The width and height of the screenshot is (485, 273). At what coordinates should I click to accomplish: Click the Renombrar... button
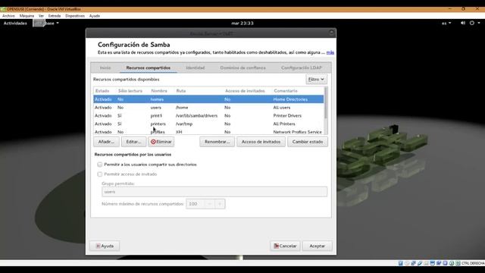(x=217, y=142)
